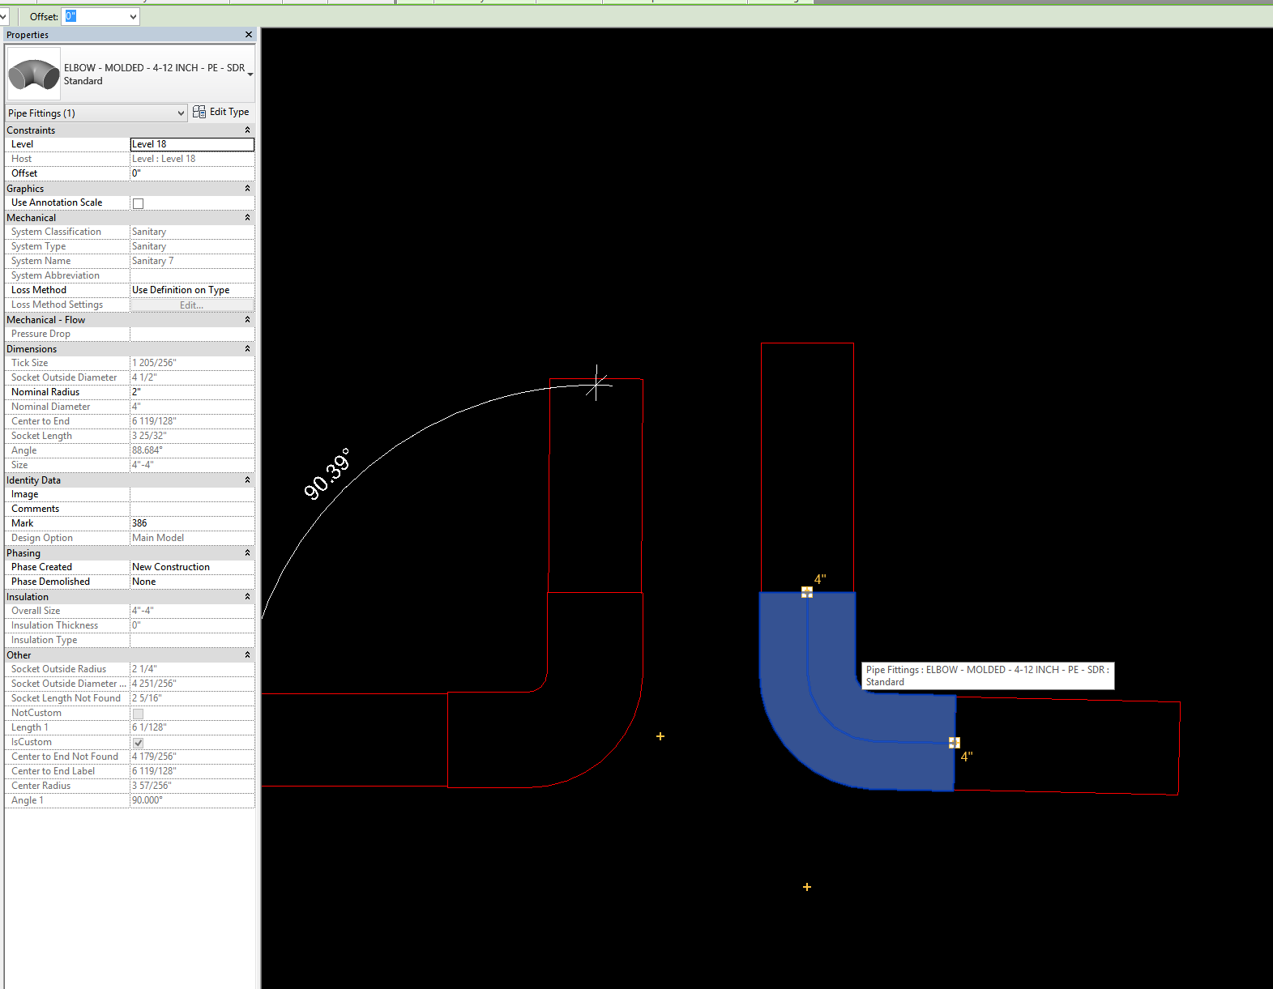Click the Angle 1 value 90.000°

(192, 800)
